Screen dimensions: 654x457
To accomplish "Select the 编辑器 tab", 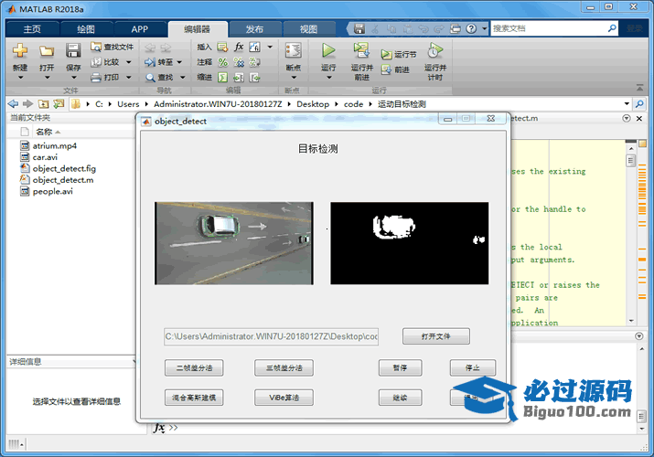I will (x=198, y=29).
